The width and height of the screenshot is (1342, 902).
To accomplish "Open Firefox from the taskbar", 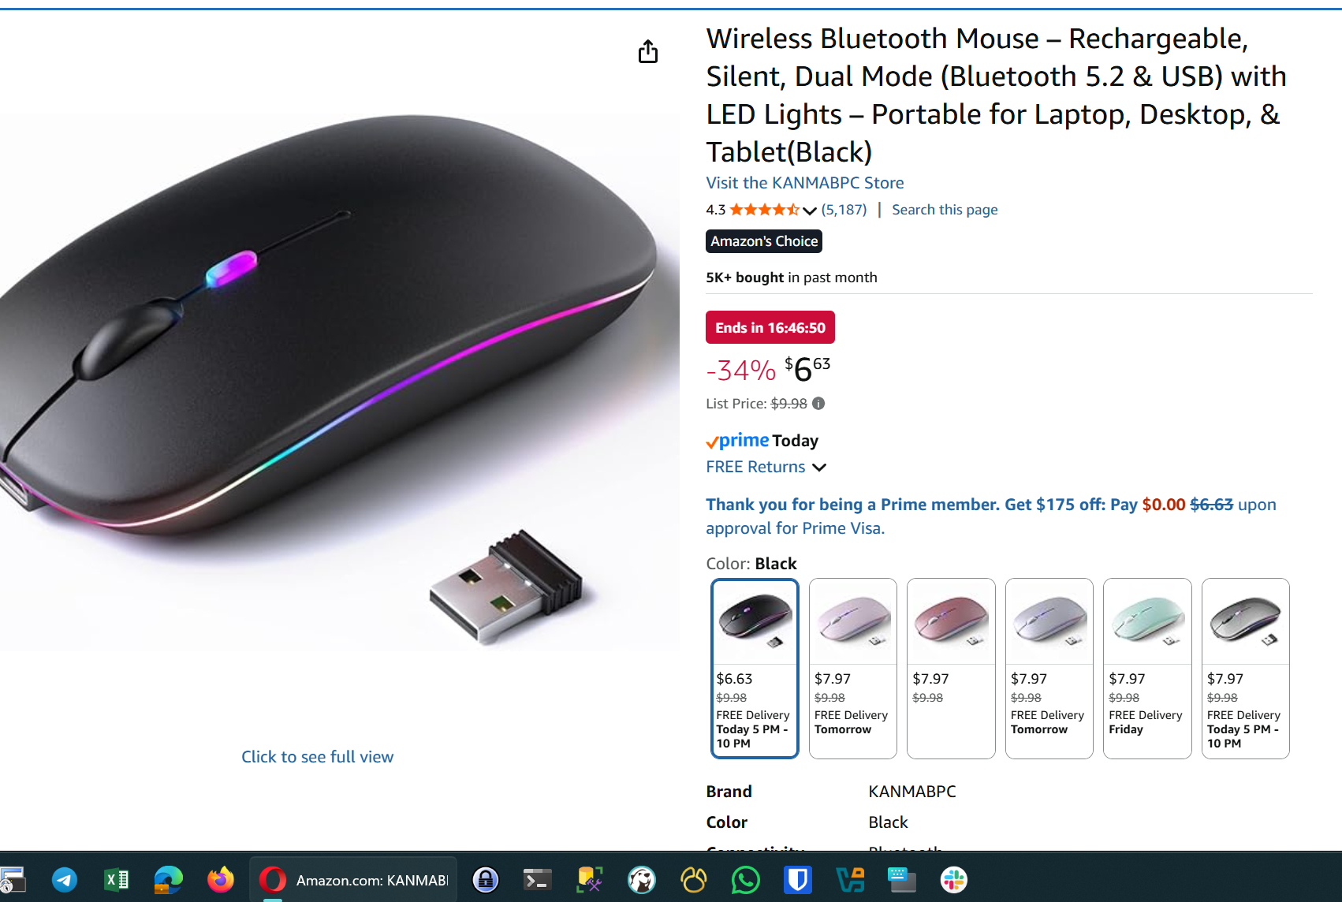I will [x=221, y=880].
